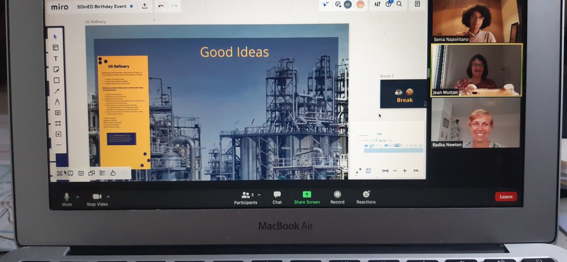Open more tools ellipsis in Miro toolbar
Image resolution: width=567 pixels, height=262 pixels.
point(59,145)
